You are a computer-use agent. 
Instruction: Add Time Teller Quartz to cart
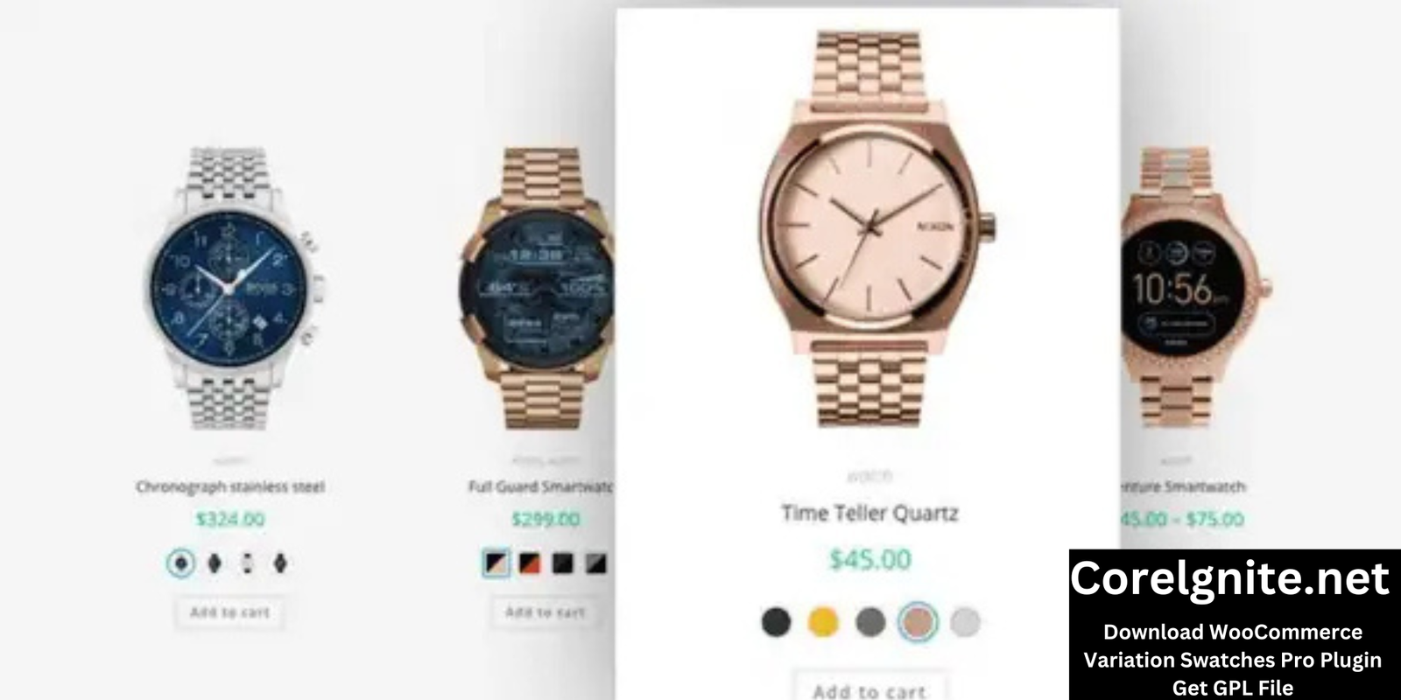pyautogui.click(x=869, y=687)
